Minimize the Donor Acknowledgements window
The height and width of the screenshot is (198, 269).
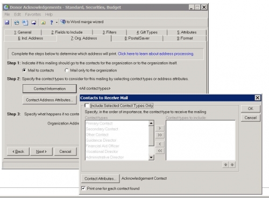point(192,8)
